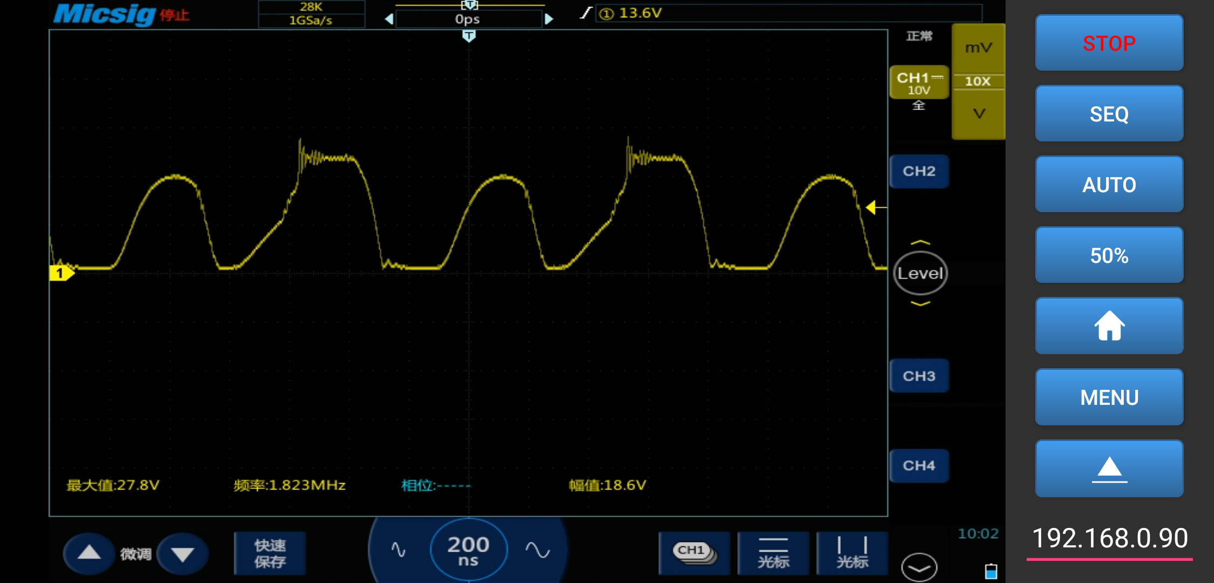Viewport: 1214px width, 583px height.
Task: Decrease timebase with compressed wave icon
Action: click(399, 550)
